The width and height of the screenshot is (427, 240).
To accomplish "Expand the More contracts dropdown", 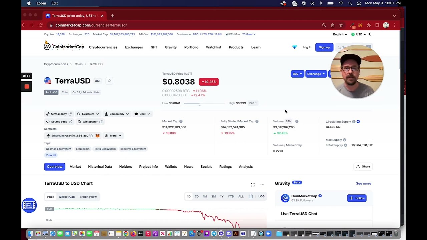I will tap(113, 136).
